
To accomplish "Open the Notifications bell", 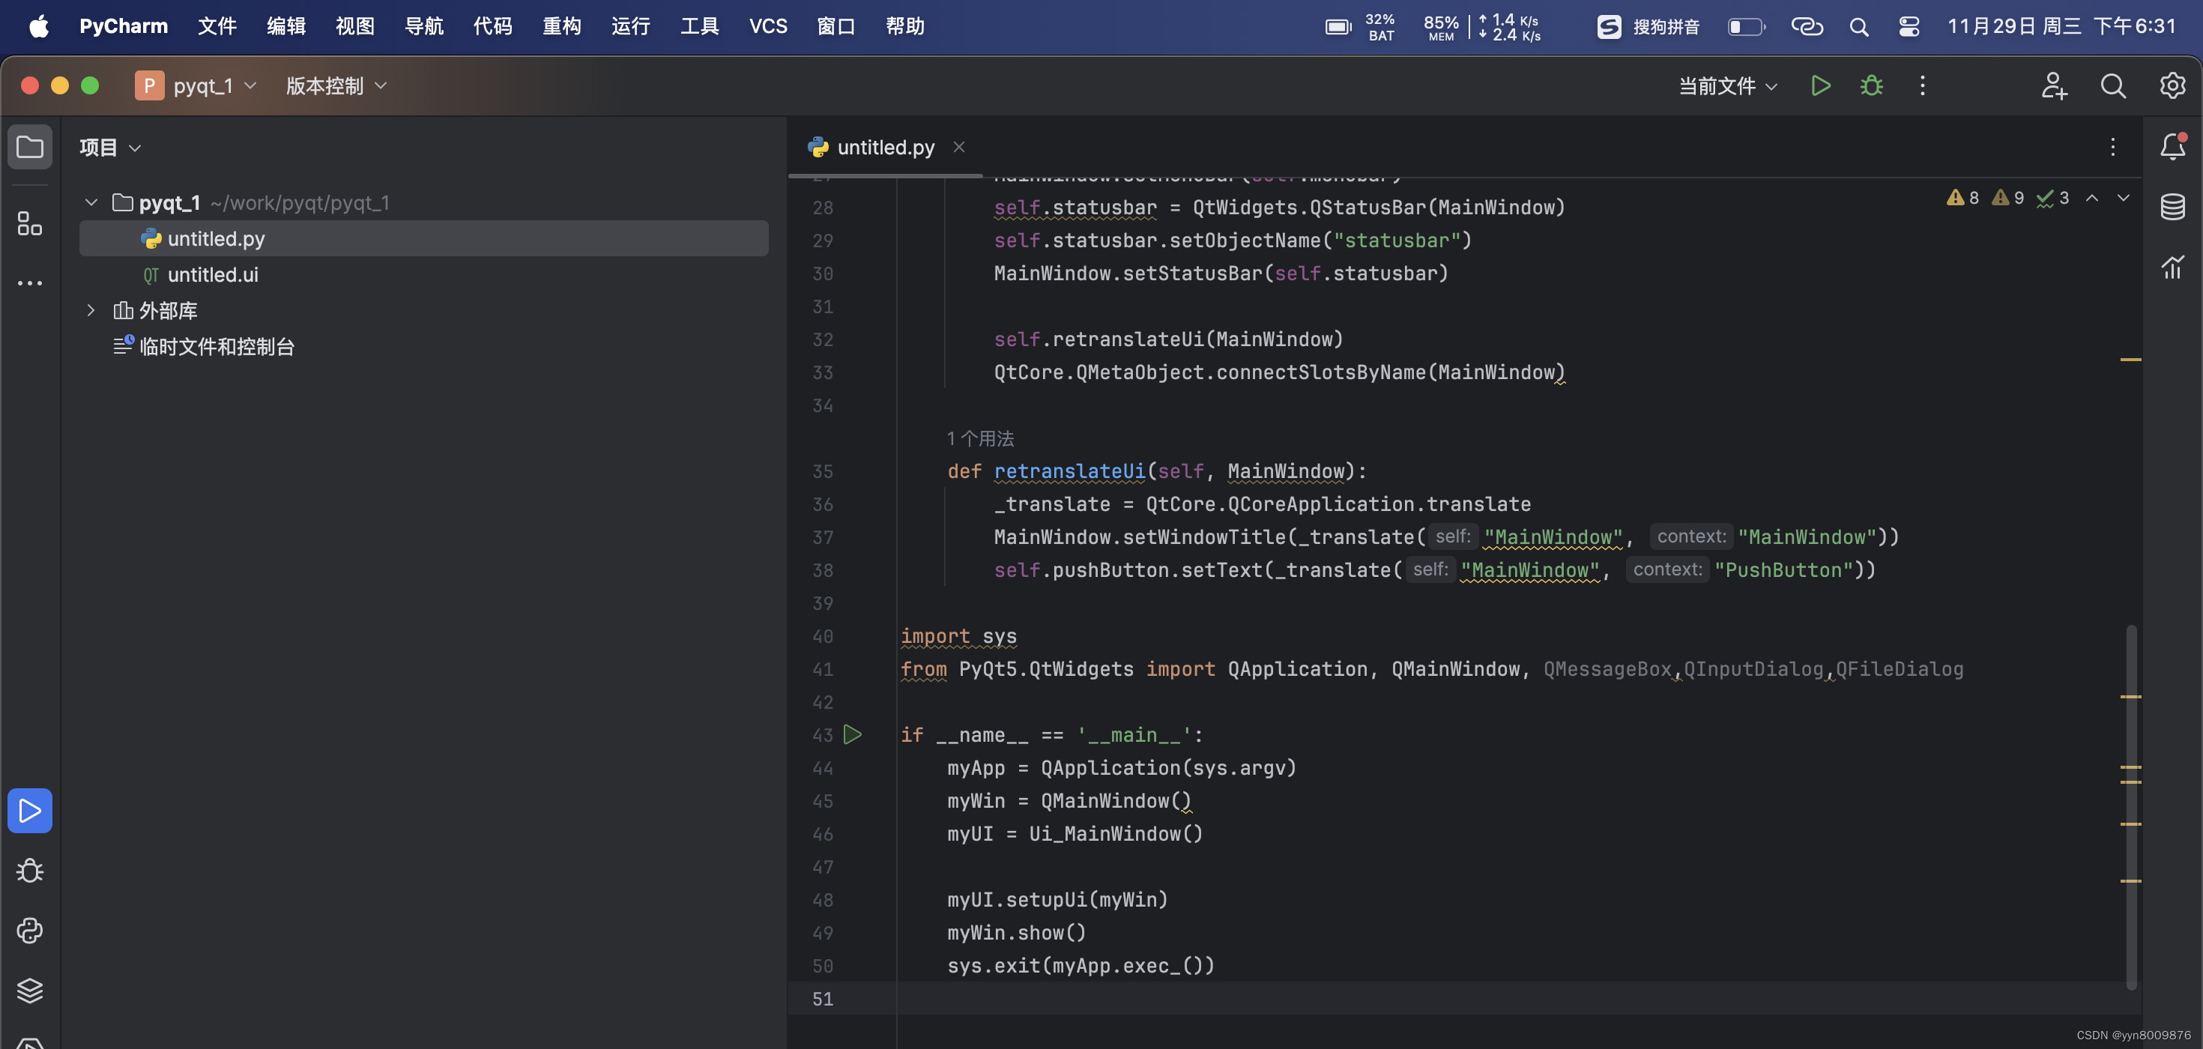I will [2172, 147].
